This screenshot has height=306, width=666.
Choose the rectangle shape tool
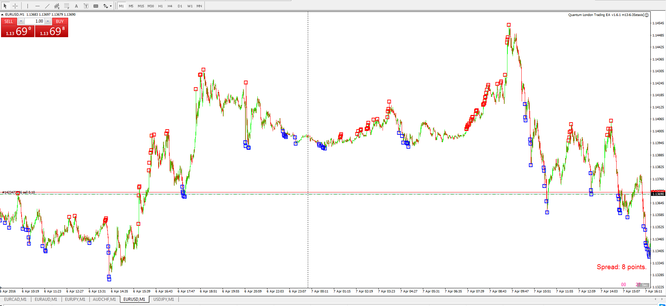[x=96, y=6]
